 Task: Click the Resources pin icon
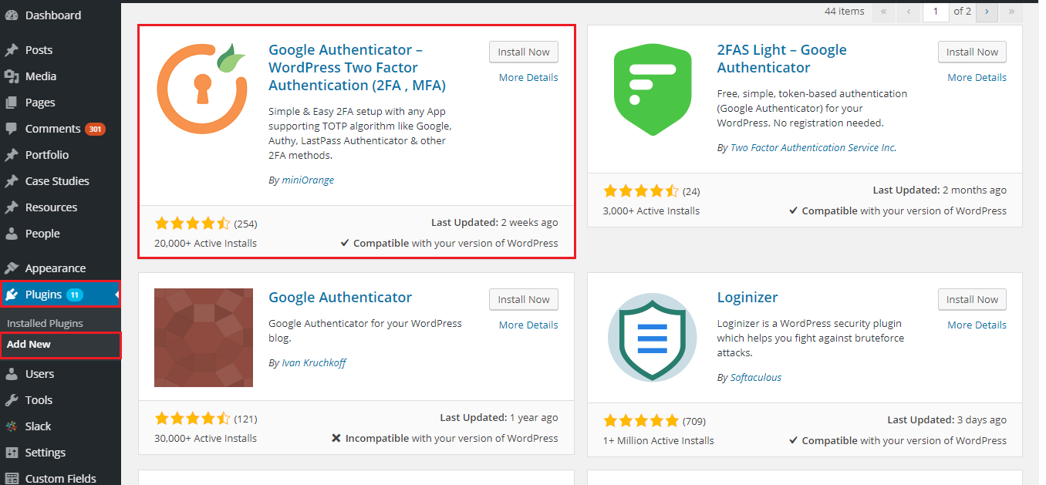[12, 207]
